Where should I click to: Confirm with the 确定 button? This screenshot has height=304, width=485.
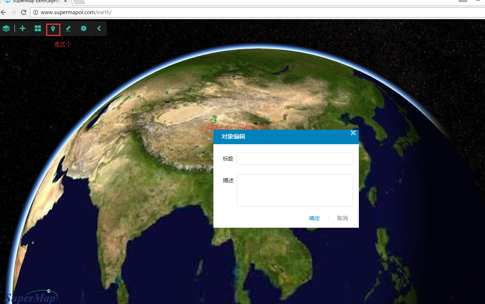coord(314,218)
